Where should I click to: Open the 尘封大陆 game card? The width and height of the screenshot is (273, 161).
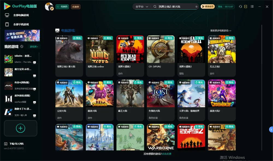[69, 100]
